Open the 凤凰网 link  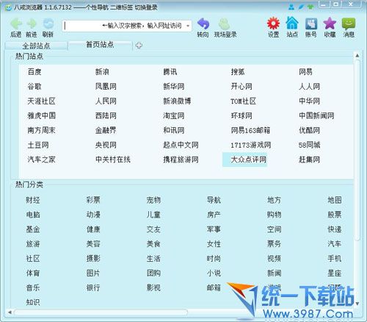pyautogui.click(x=106, y=87)
